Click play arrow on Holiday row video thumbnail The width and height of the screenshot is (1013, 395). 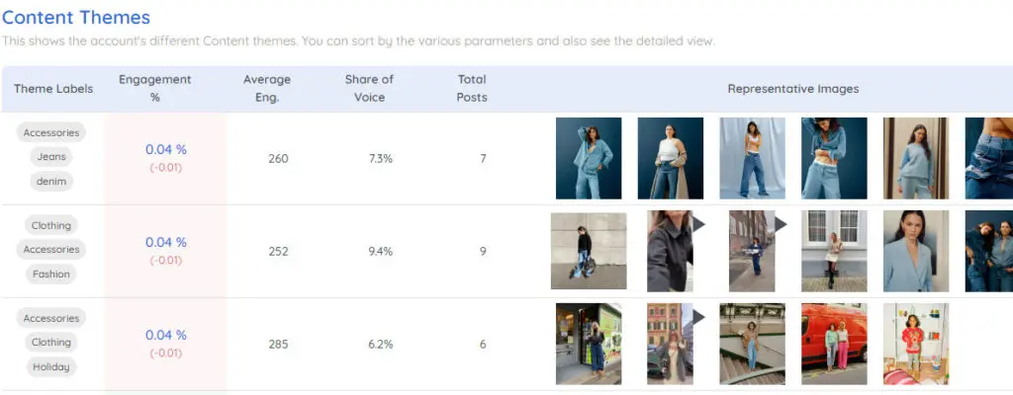(x=699, y=317)
